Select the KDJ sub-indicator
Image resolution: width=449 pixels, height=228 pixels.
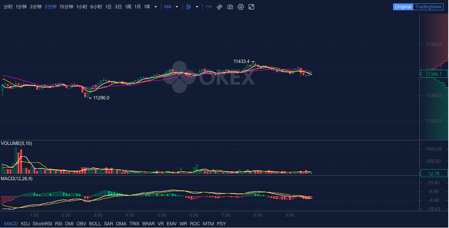(25, 224)
